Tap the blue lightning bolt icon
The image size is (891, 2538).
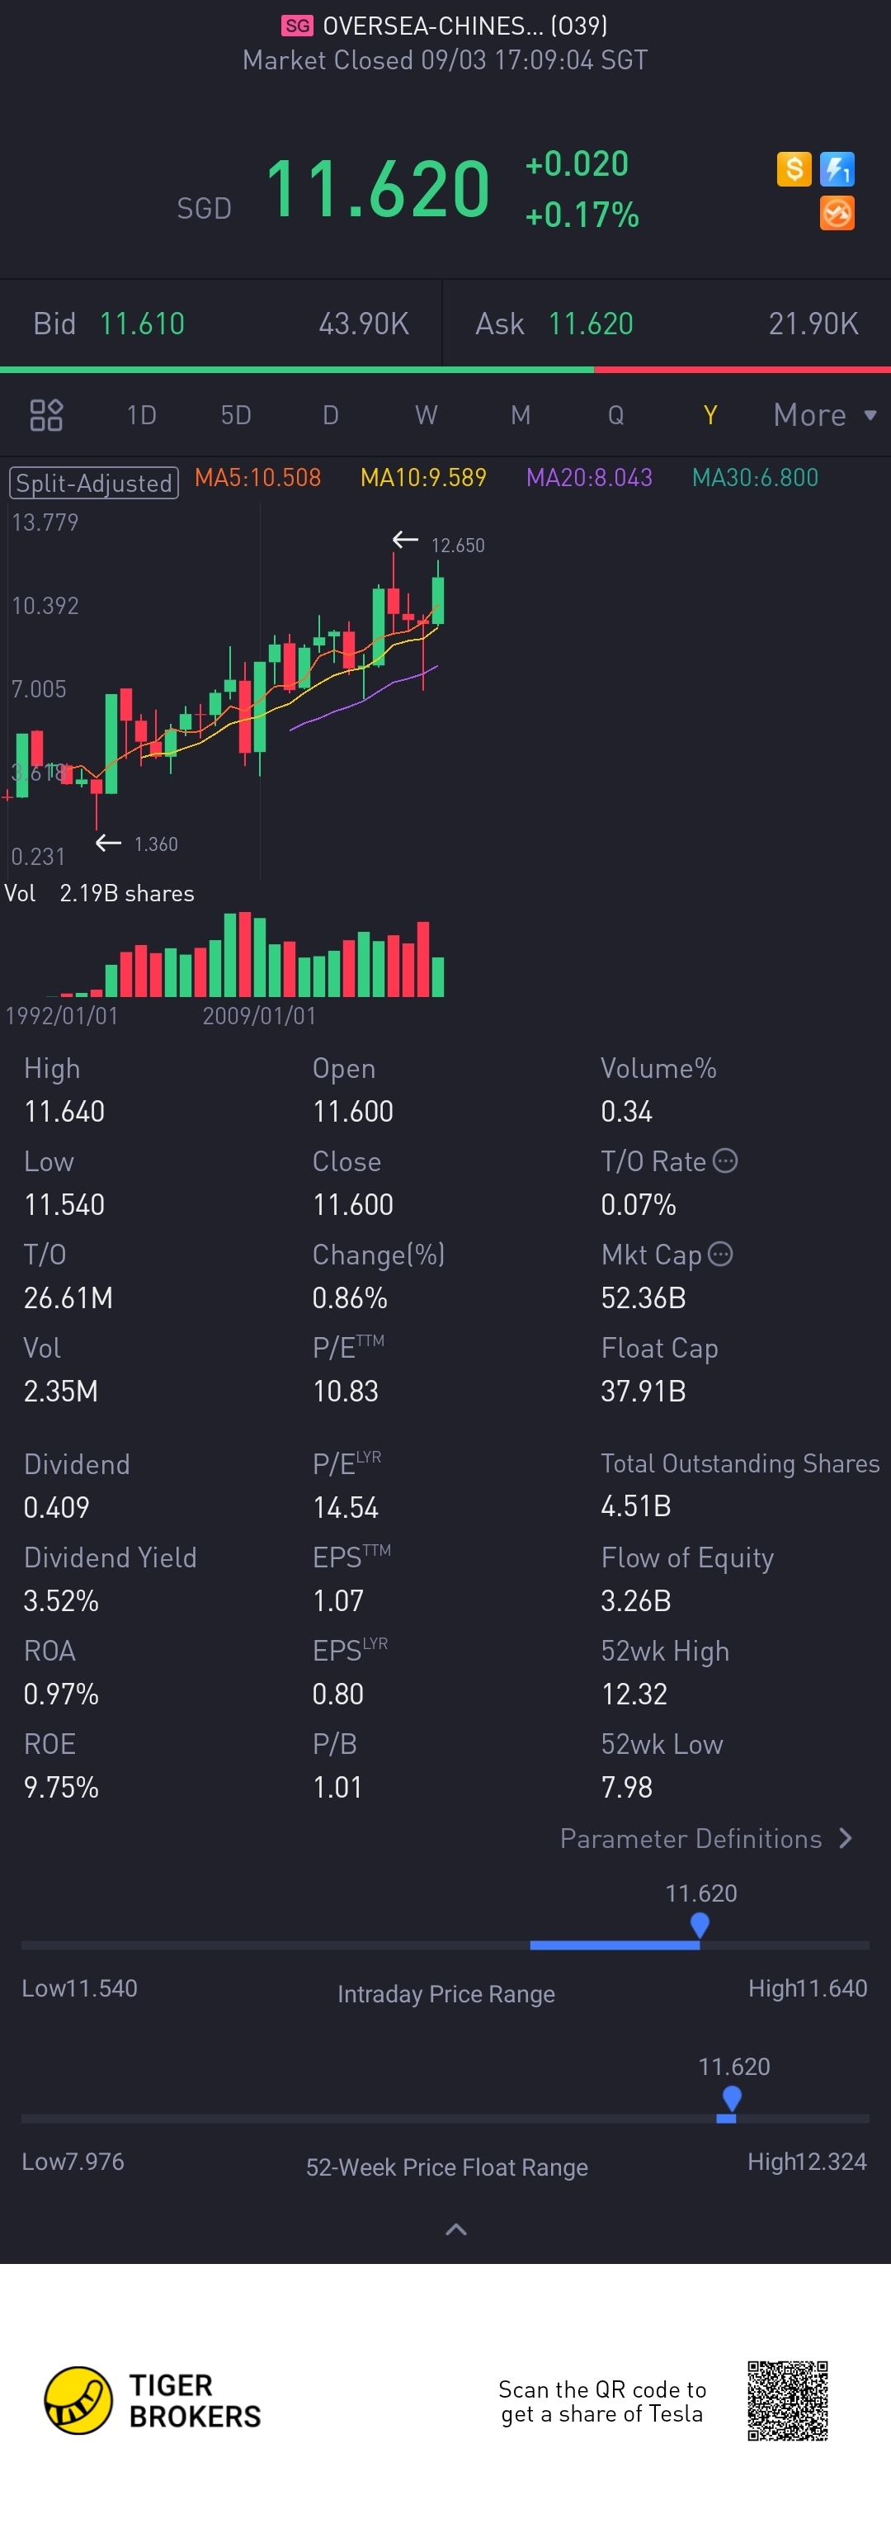(837, 168)
